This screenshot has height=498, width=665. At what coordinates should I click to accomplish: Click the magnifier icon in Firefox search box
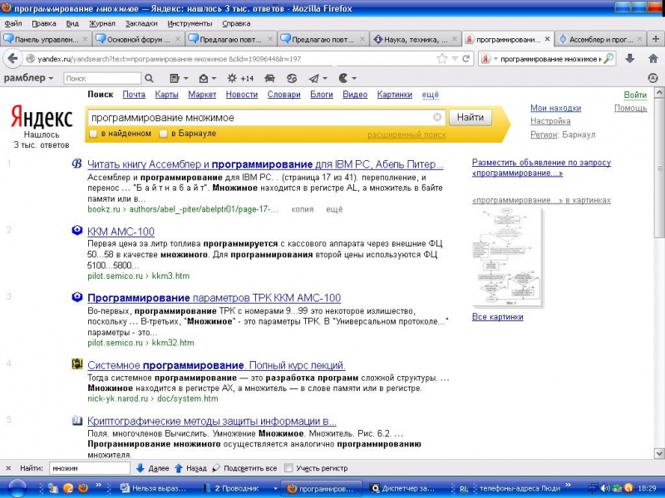(x=608, y=59)
